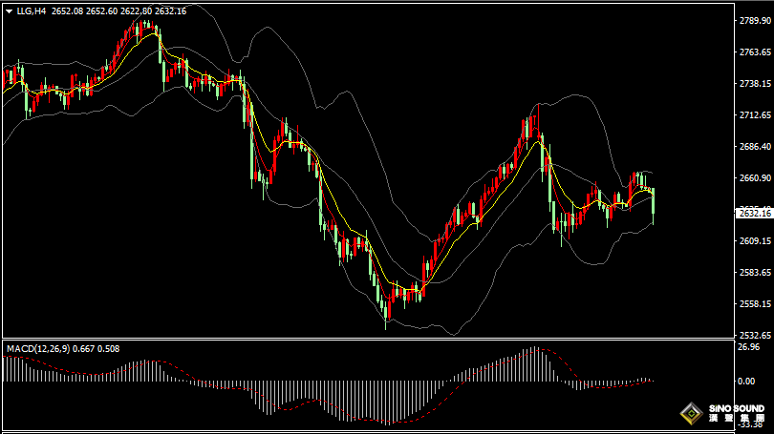Click the highlighted current price tag 2632.16
Screen dimensions: 774x434
click(x=754, y=214)
